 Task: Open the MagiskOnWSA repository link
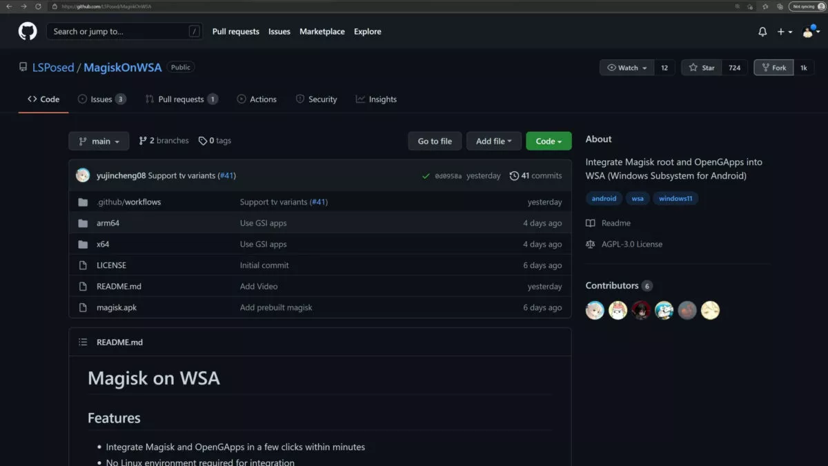click(x=123, y=68)
